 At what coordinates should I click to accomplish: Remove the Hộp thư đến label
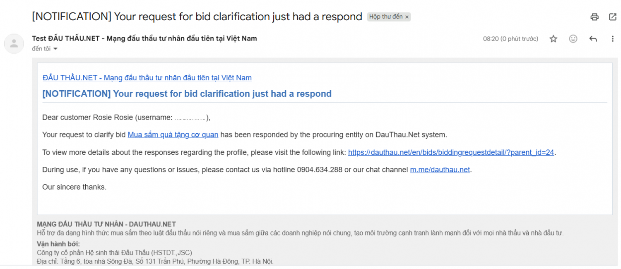407,17
